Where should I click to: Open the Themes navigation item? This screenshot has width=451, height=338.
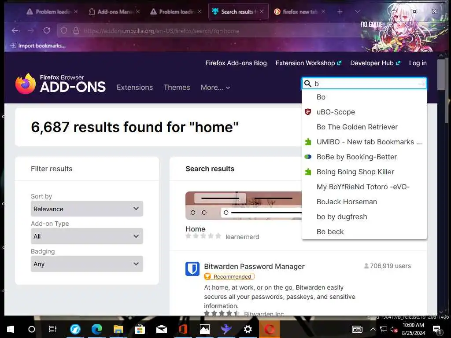click(x=177, y=88)
